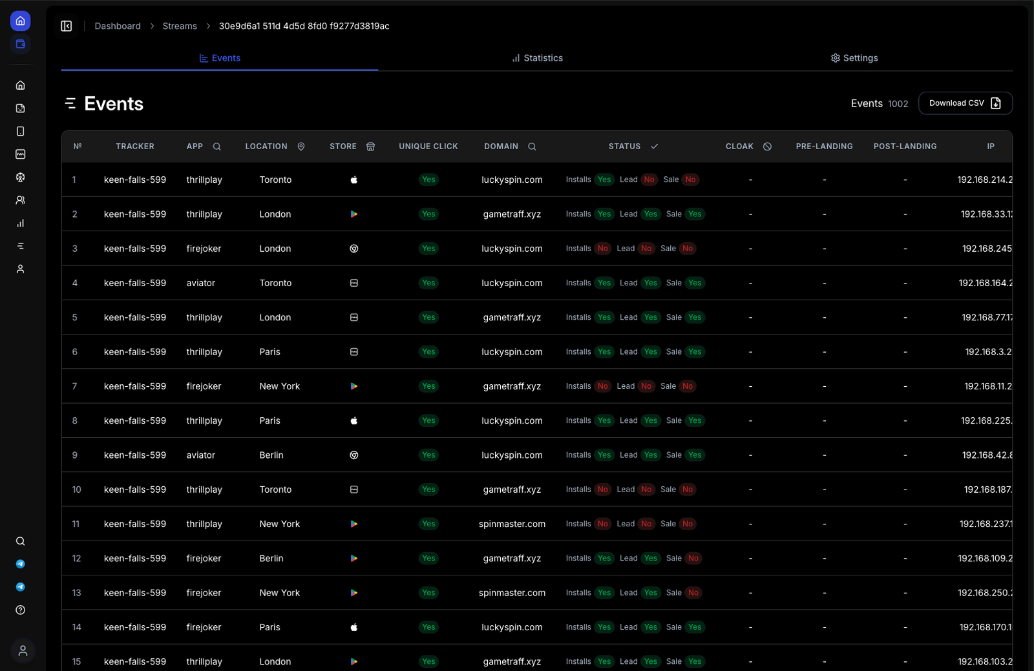
Task: Toggle the STATUS column checkmark filter
Action: point(655,147)
